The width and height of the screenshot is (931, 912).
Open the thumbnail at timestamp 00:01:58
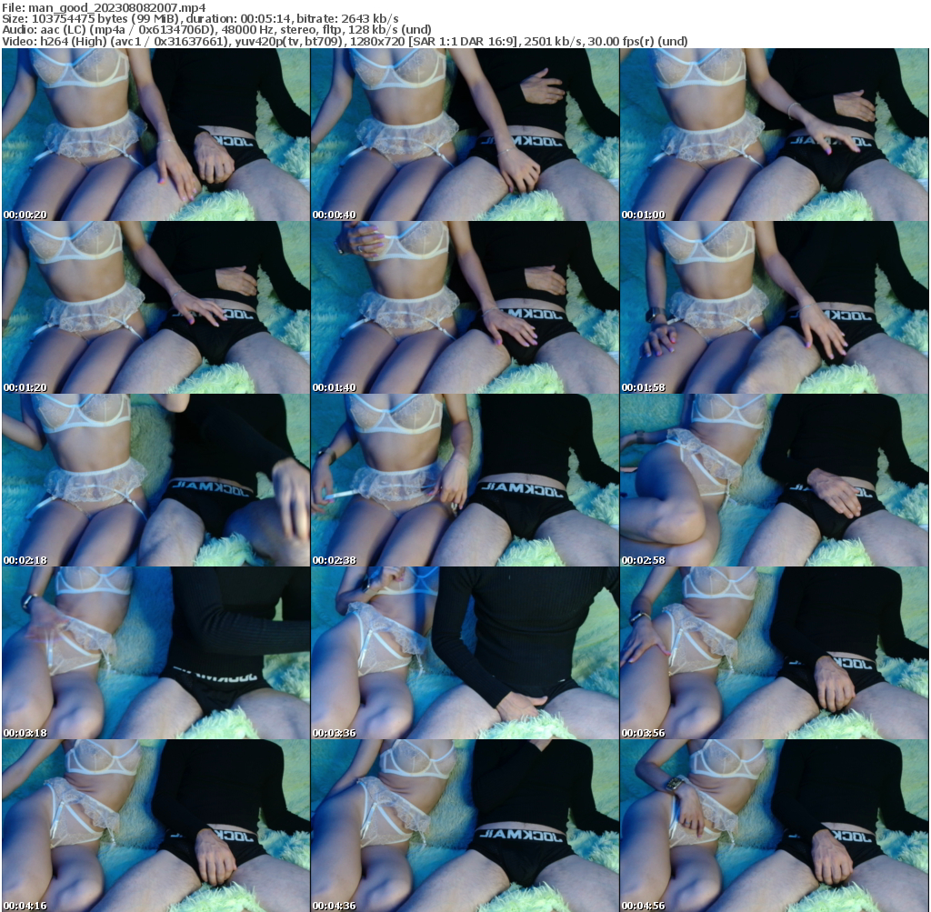tap(773, 305)
